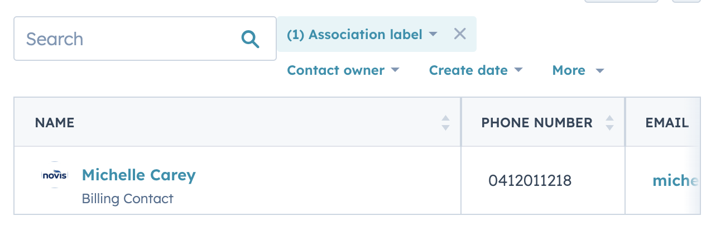Remove the Association label filter with X
711x230 pixels.
460,34
